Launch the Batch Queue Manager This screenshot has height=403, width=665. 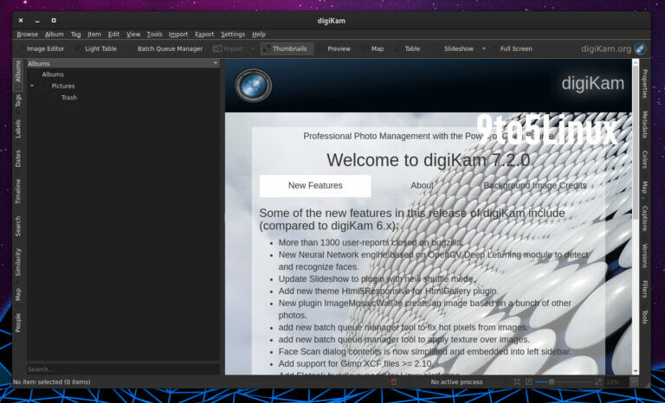click(x=169, y=48)
